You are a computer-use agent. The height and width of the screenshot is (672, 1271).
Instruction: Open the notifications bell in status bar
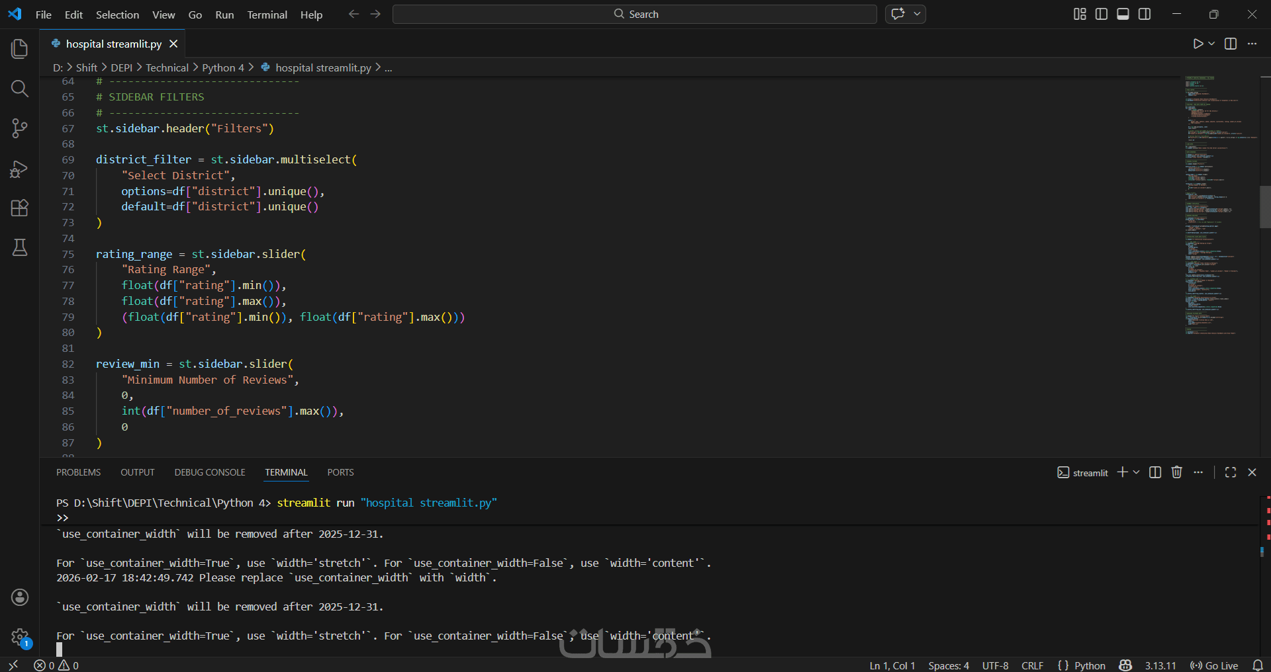[1258, 665]
